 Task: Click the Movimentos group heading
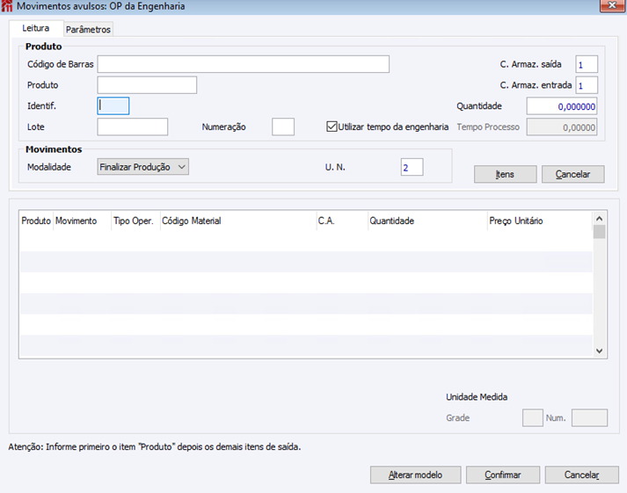[54, 149]
